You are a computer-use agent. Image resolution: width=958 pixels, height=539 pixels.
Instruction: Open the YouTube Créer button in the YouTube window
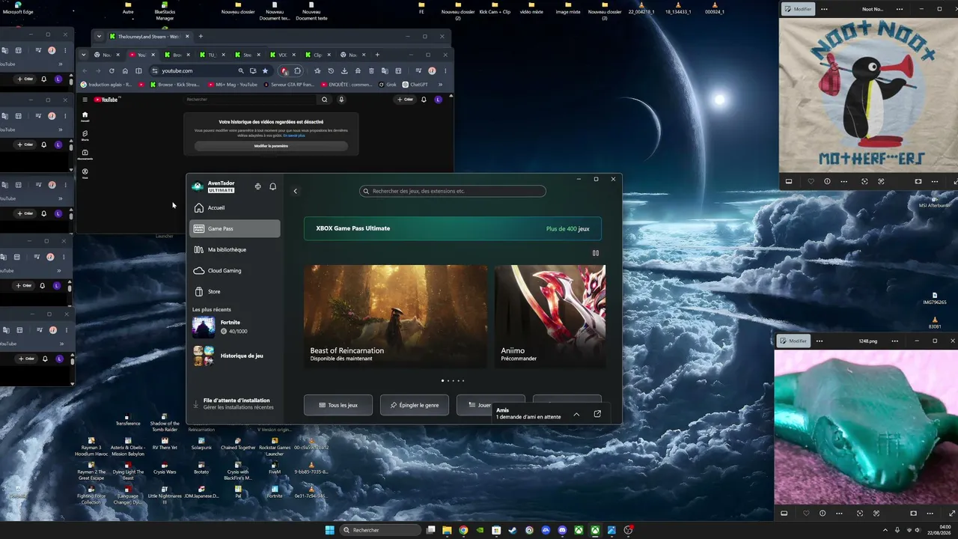(x=404, y=100)
